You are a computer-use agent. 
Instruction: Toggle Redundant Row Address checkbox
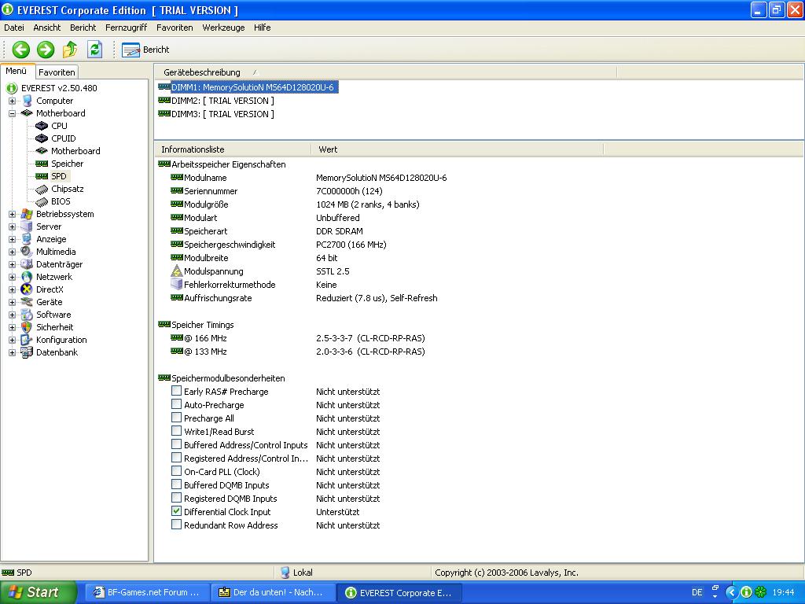(176, 525)
